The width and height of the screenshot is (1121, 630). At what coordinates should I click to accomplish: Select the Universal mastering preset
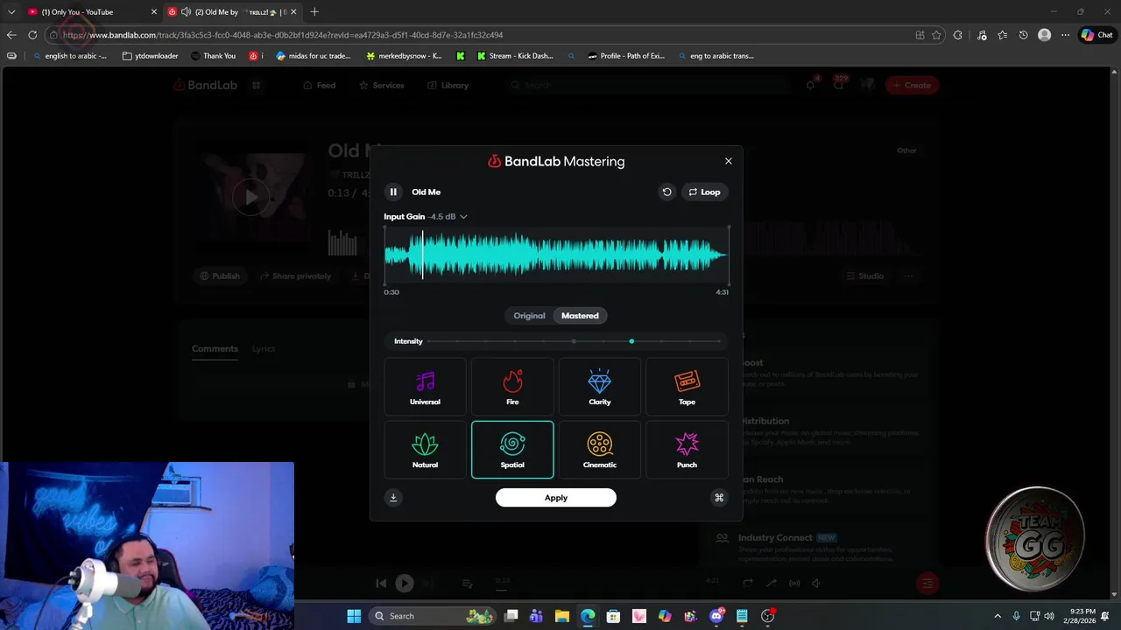tap(425, 387)
